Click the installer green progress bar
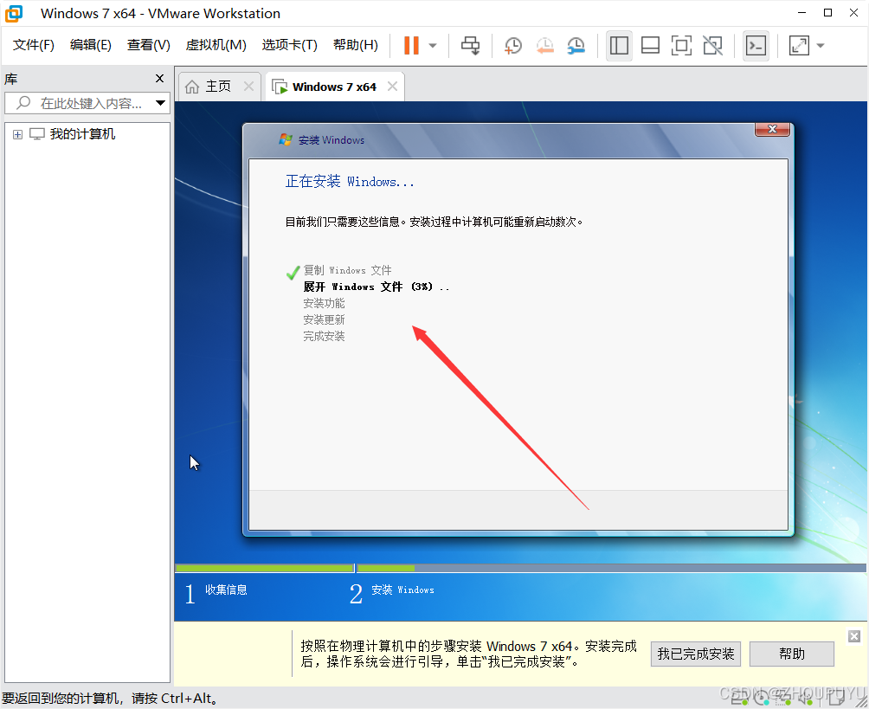869x709 pixels. (x=520, y=568)
